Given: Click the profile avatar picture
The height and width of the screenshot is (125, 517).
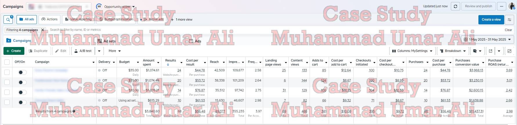Looking at the screenshot, I should tap(511, 6).
